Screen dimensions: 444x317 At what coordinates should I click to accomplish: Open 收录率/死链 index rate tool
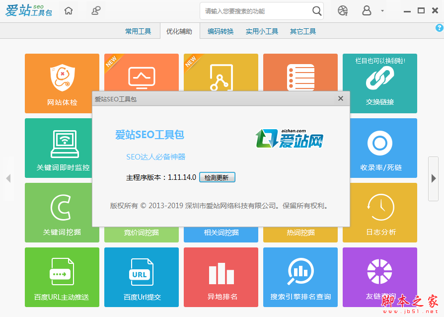point(383,148)
